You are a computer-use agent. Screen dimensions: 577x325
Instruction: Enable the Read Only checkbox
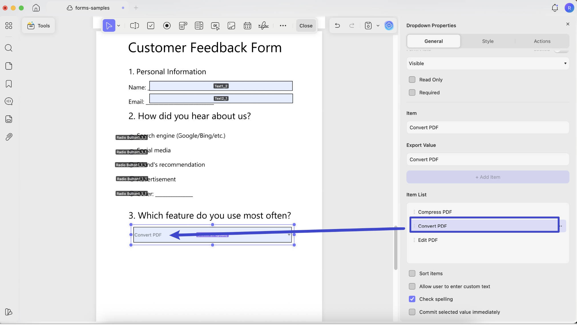click(x=412, y=80)
